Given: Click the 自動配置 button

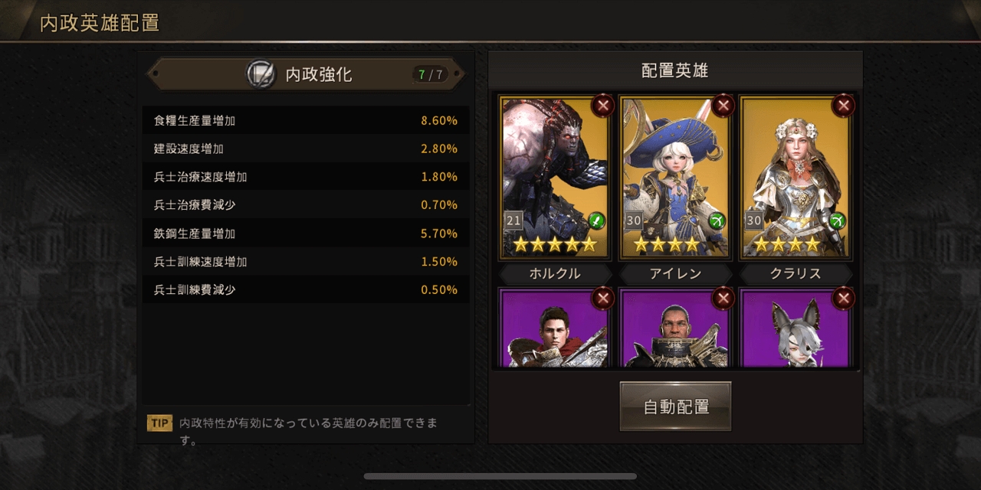Looking at the screenshot, I should click(675, 407).
